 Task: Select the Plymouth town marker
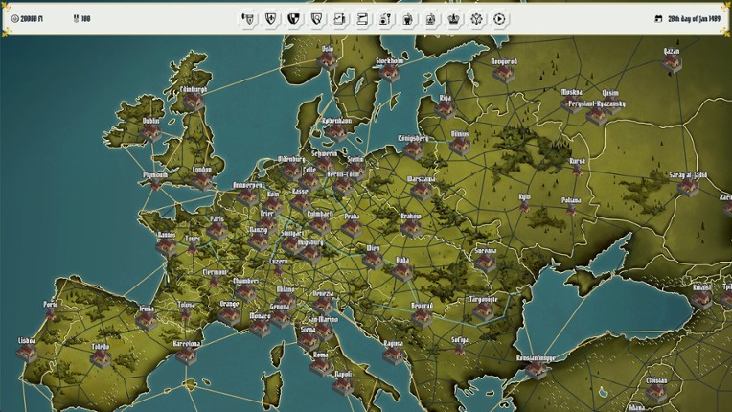click(155, 185)
